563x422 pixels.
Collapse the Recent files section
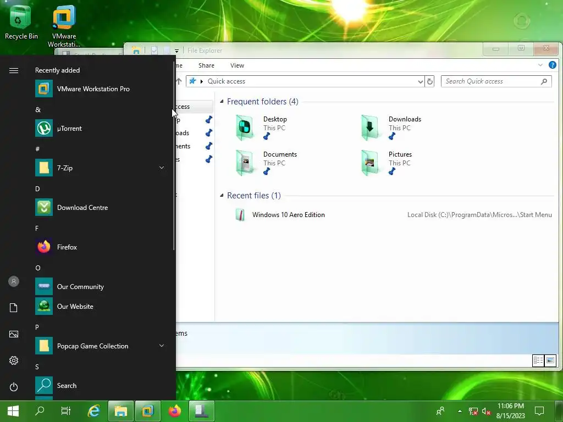[x=222, y=195]
